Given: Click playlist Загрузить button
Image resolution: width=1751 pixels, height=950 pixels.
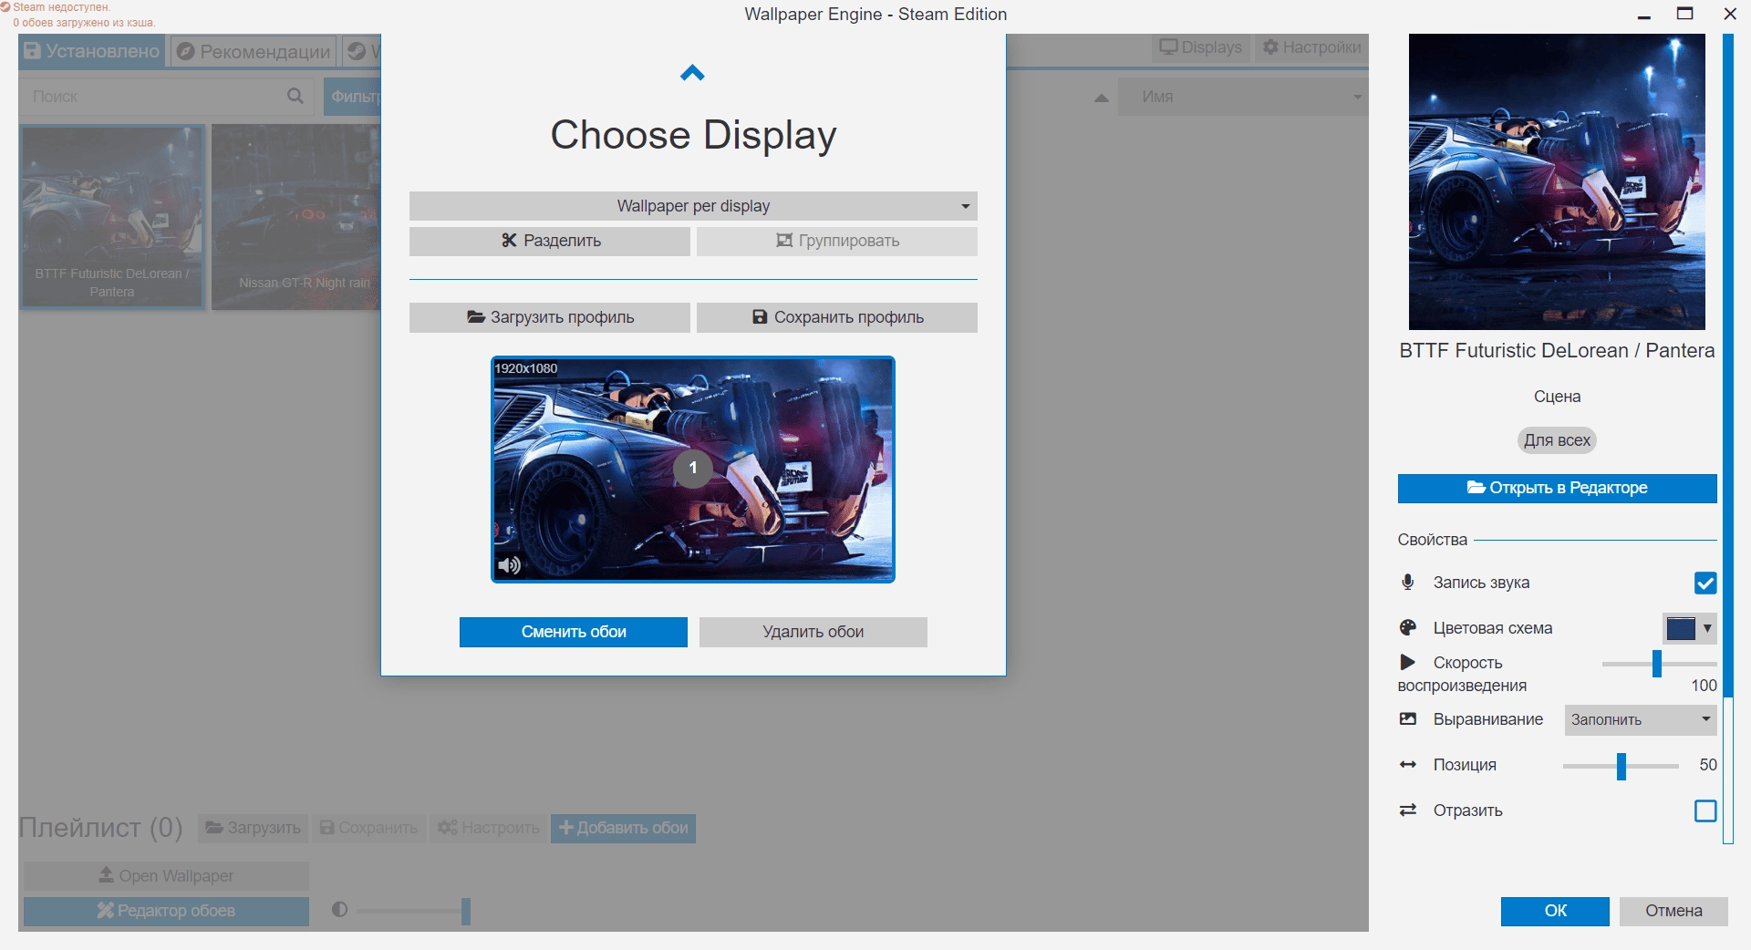Looking at the screenshot, I should 254,828.
